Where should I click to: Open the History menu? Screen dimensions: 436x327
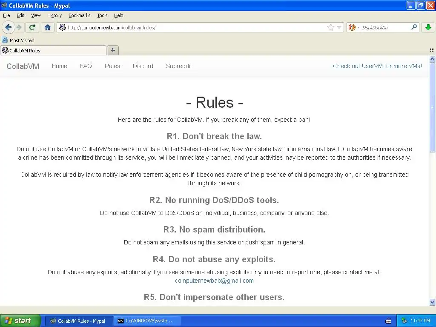(54, 16)
